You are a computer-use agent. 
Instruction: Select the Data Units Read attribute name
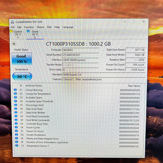(34, 109)
